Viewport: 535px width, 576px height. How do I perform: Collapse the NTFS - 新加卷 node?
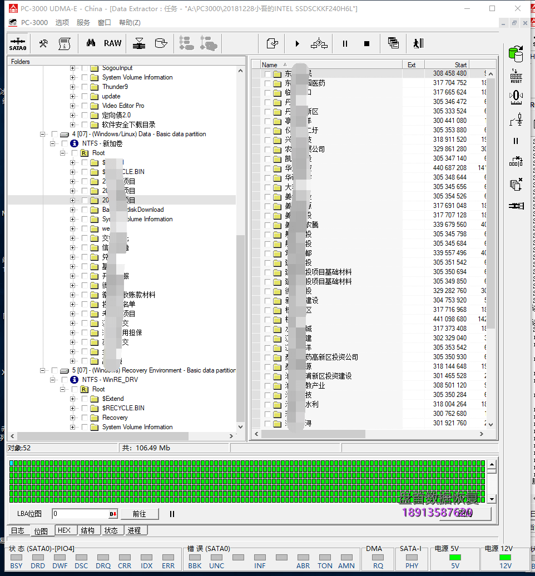coord(52,143)
